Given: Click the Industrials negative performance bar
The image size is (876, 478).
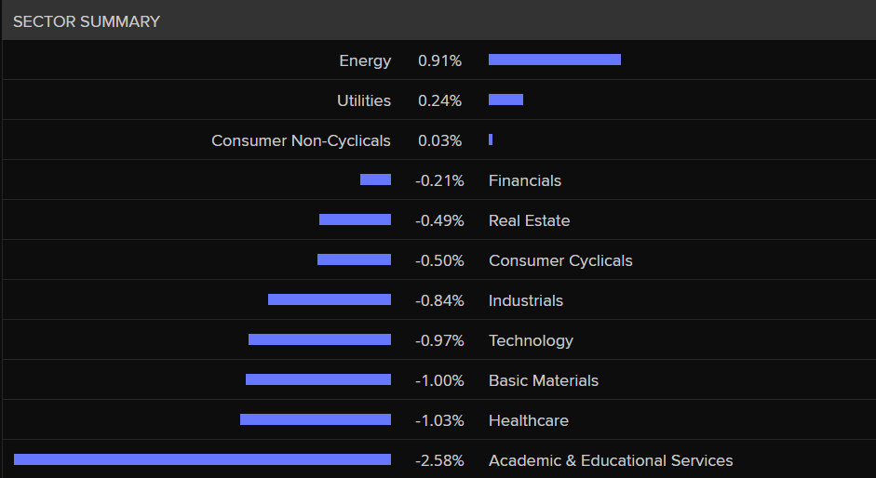Looking at the screenshot, I should 330,299.
